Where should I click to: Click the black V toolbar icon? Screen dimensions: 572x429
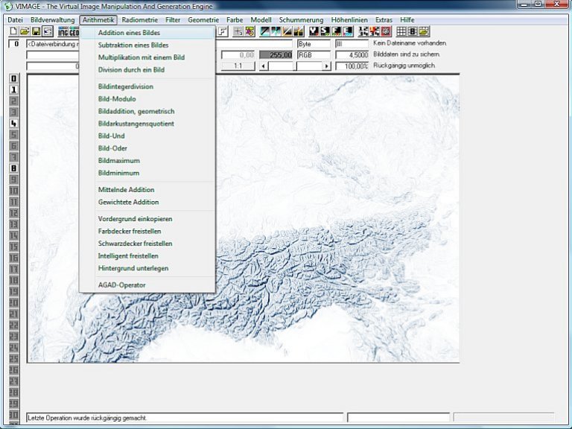click(315, 32)
